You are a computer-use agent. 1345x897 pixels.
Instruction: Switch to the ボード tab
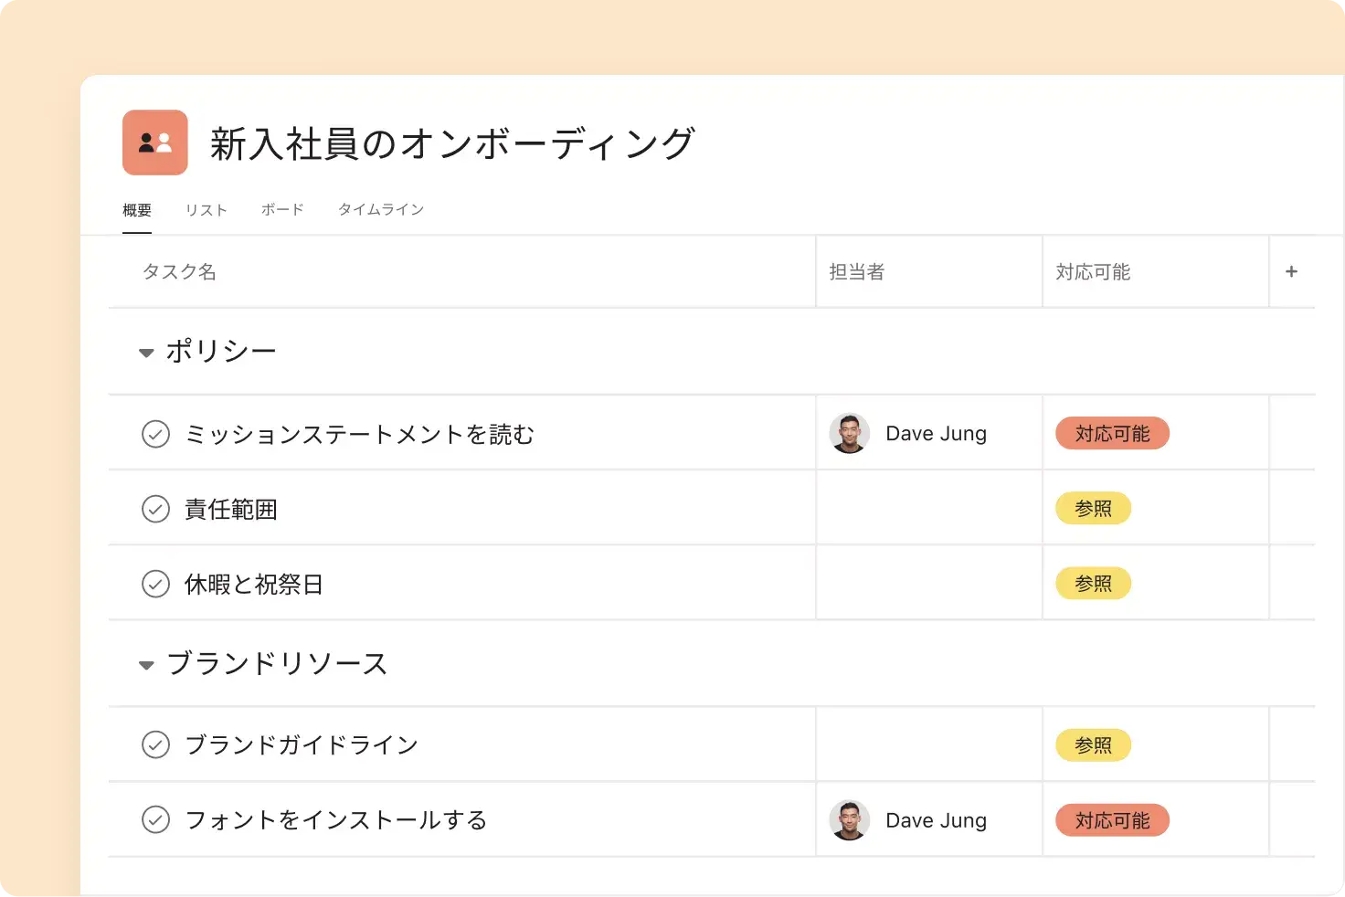point(282,210)
